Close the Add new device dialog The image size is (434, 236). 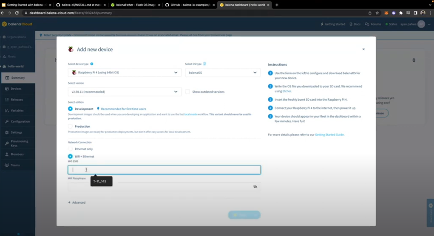pos(363,49)
